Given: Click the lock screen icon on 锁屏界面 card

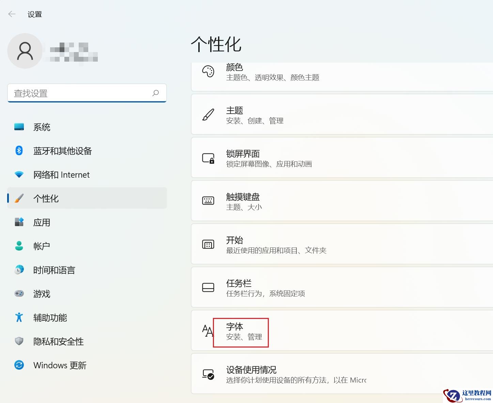Looking at the screenshot, I should [209, 158].
